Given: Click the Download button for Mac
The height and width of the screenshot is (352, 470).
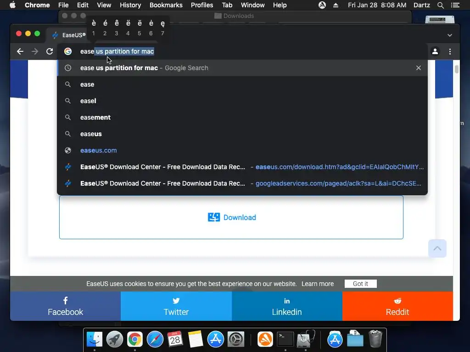Looking at the screenshot, I should coord(231,217).
